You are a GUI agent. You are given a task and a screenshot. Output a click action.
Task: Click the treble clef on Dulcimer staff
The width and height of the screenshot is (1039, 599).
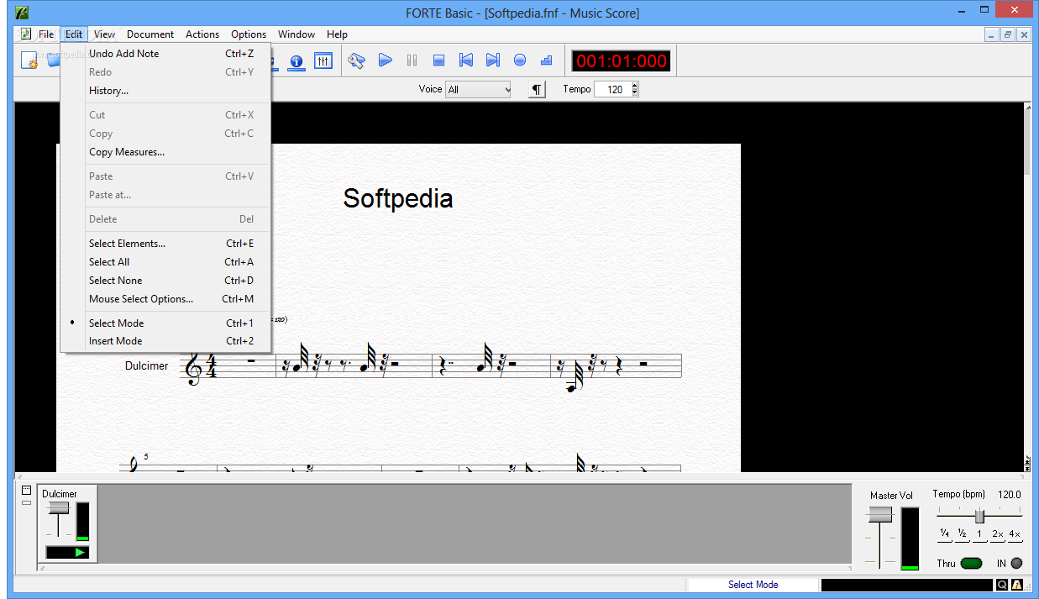[x=194, y=367]
